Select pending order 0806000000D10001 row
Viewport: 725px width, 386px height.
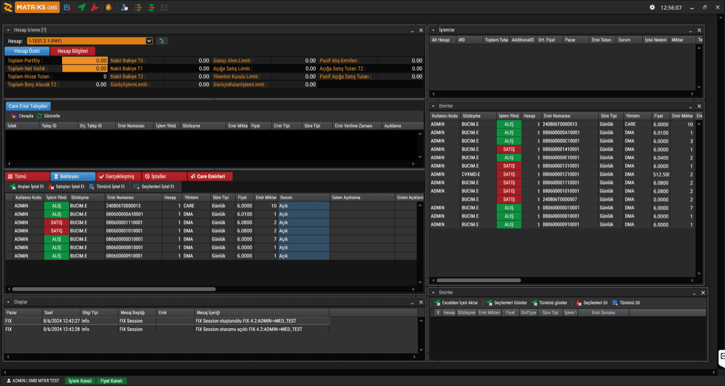[x=211, y=239]
